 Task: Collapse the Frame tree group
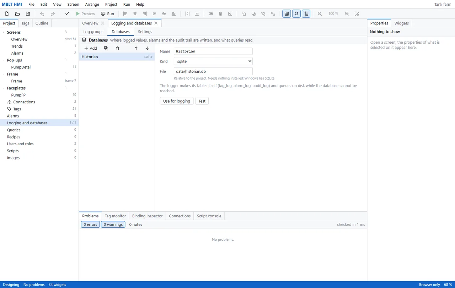(4, 74)
